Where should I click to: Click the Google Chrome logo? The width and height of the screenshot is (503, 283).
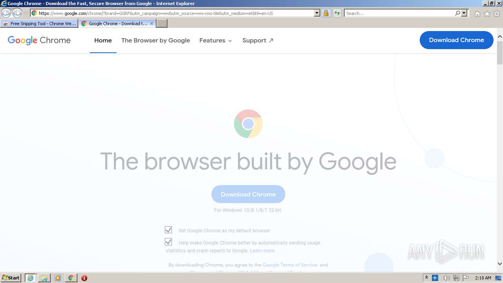tap(39, 40)
